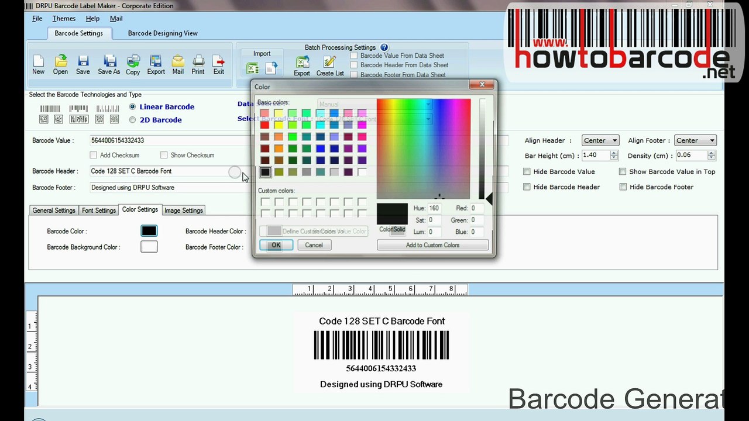749x421 pixels.
Task: Adjust the Bar Height stepper arrows
Action: pyautogui.click(x=614, y=156)
